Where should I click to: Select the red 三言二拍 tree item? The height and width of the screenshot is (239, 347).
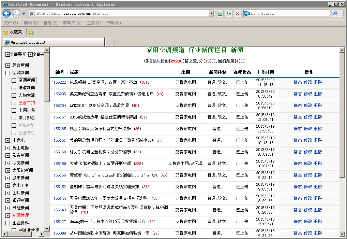(27, 103)
